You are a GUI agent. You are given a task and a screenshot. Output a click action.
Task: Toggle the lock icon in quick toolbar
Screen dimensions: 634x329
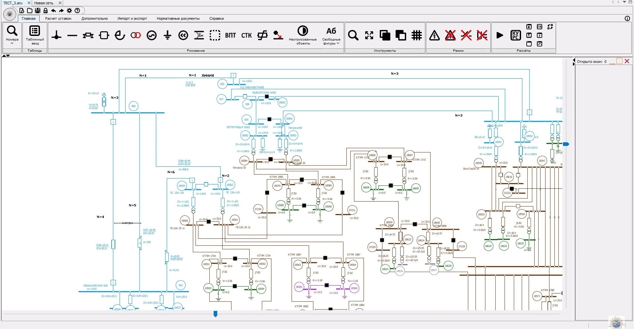coord(46,11)
